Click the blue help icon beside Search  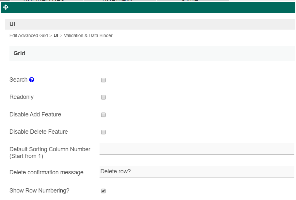(32, 80)
